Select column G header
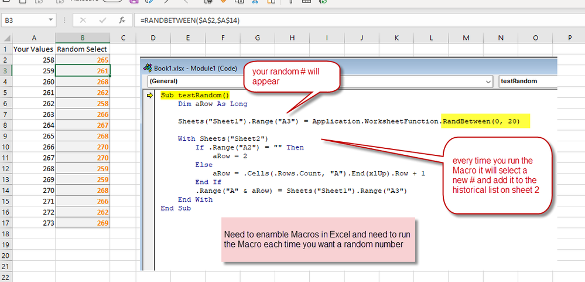Screen dimensions: 585x282 click(258, 38)
